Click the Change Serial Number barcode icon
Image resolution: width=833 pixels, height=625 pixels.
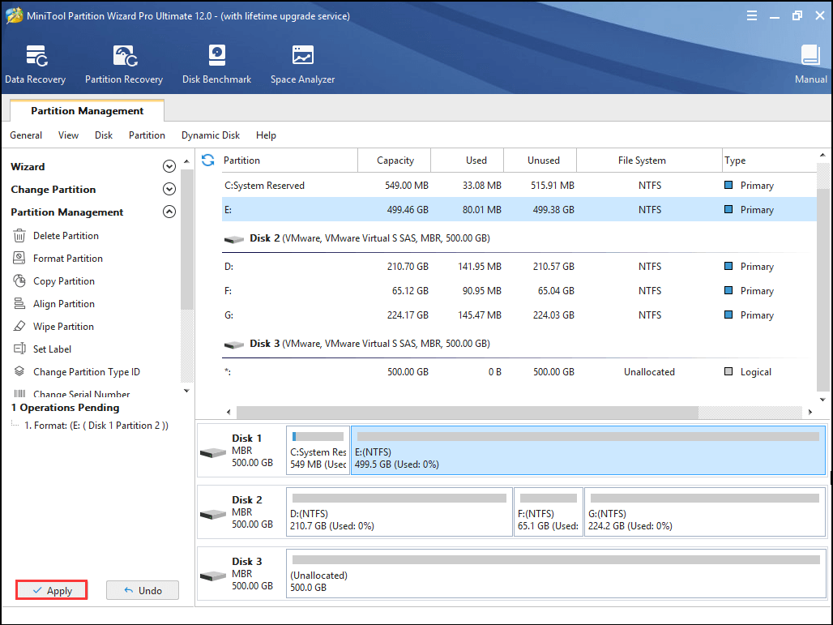[x=19, y=394]
